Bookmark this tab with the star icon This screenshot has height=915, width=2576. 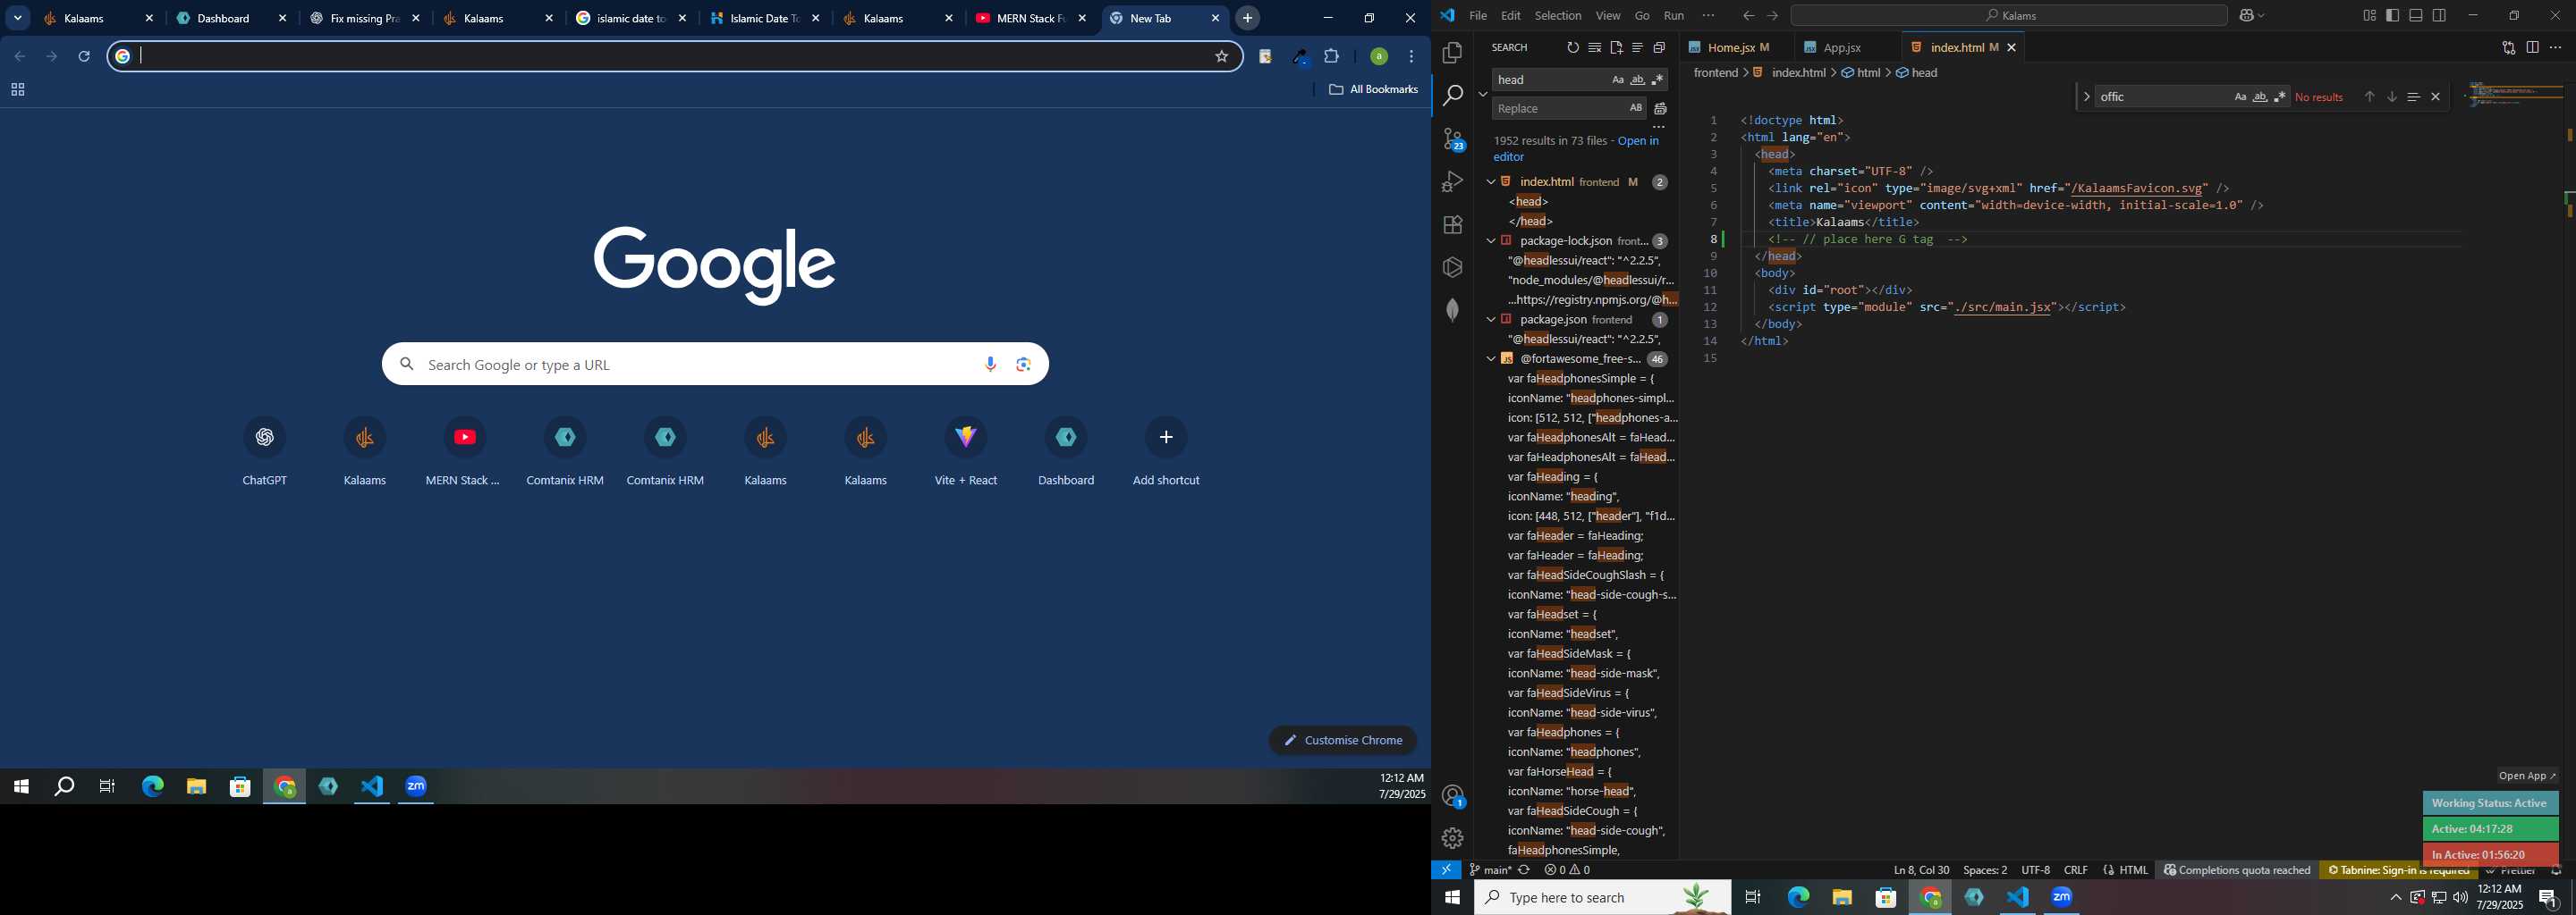(x=1221, y=57)
